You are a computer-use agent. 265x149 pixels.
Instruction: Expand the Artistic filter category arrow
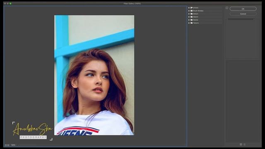click(189, 8)
